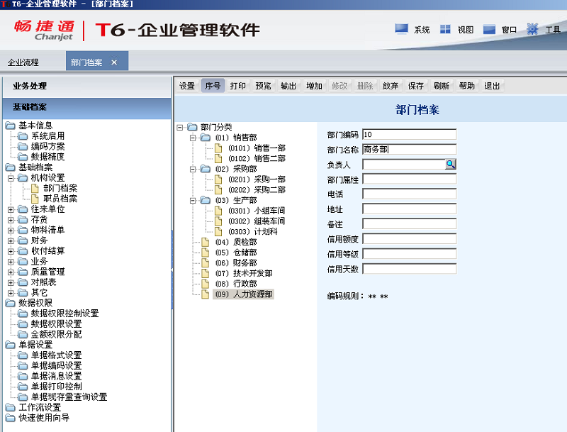Click the 快速使用向导 folder icon

(10, 418)
